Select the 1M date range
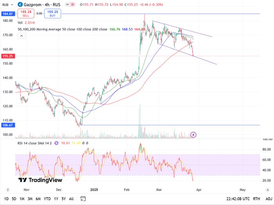The image size is (274, 205). [x=22, y=199]
